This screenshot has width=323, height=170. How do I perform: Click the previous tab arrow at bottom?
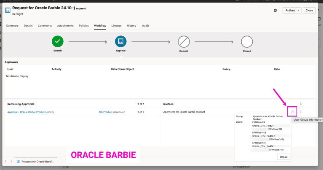tap(5, 161)
